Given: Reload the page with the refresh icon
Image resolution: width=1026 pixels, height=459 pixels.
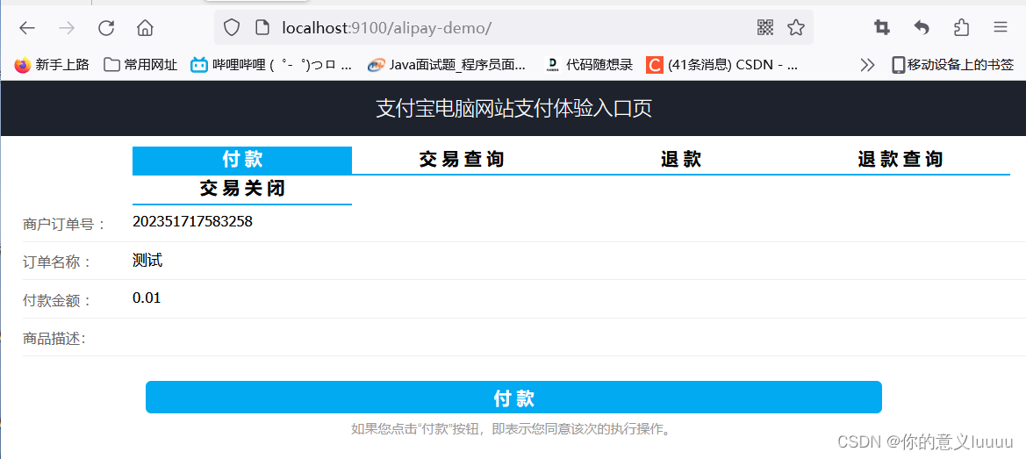Looking at the screenshot, I should tap(106, 27).
